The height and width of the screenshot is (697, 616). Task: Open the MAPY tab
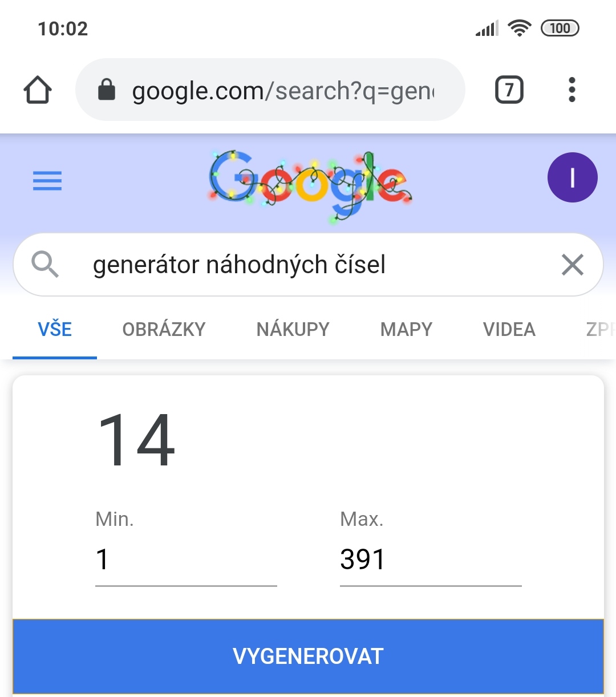(x=406, y=330)
